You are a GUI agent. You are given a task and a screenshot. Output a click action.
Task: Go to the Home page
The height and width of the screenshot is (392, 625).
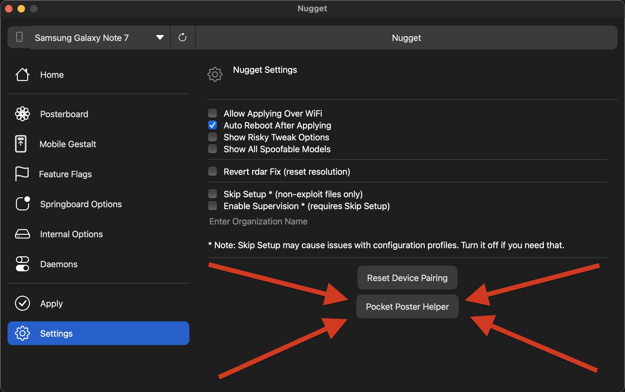coord(98,75)
